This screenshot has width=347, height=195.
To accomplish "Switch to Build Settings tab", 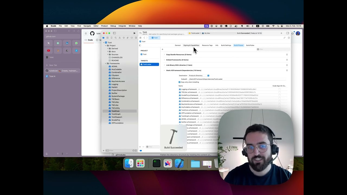I will (x=226, y=45).
